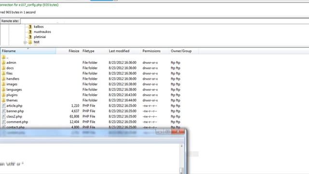Click the themes folder icon
The height and width of the screenshot is (174, 309).
click(x=3, y=100)
